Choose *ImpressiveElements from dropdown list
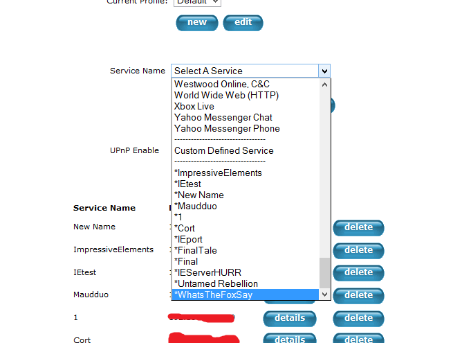This screenshot has width=453, height=343. coord(246,173)
